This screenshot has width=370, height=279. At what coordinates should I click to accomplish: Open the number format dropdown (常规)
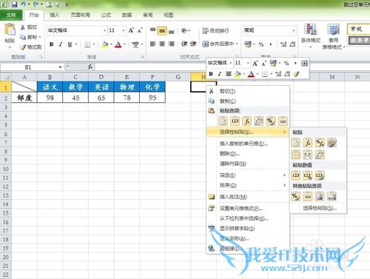click(x=294, y=30)
